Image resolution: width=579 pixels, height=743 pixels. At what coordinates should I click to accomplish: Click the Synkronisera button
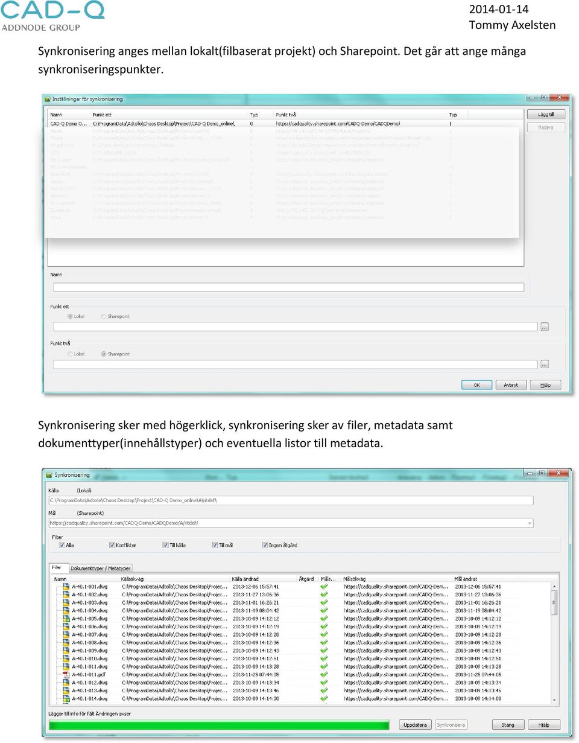coord(451,725)
